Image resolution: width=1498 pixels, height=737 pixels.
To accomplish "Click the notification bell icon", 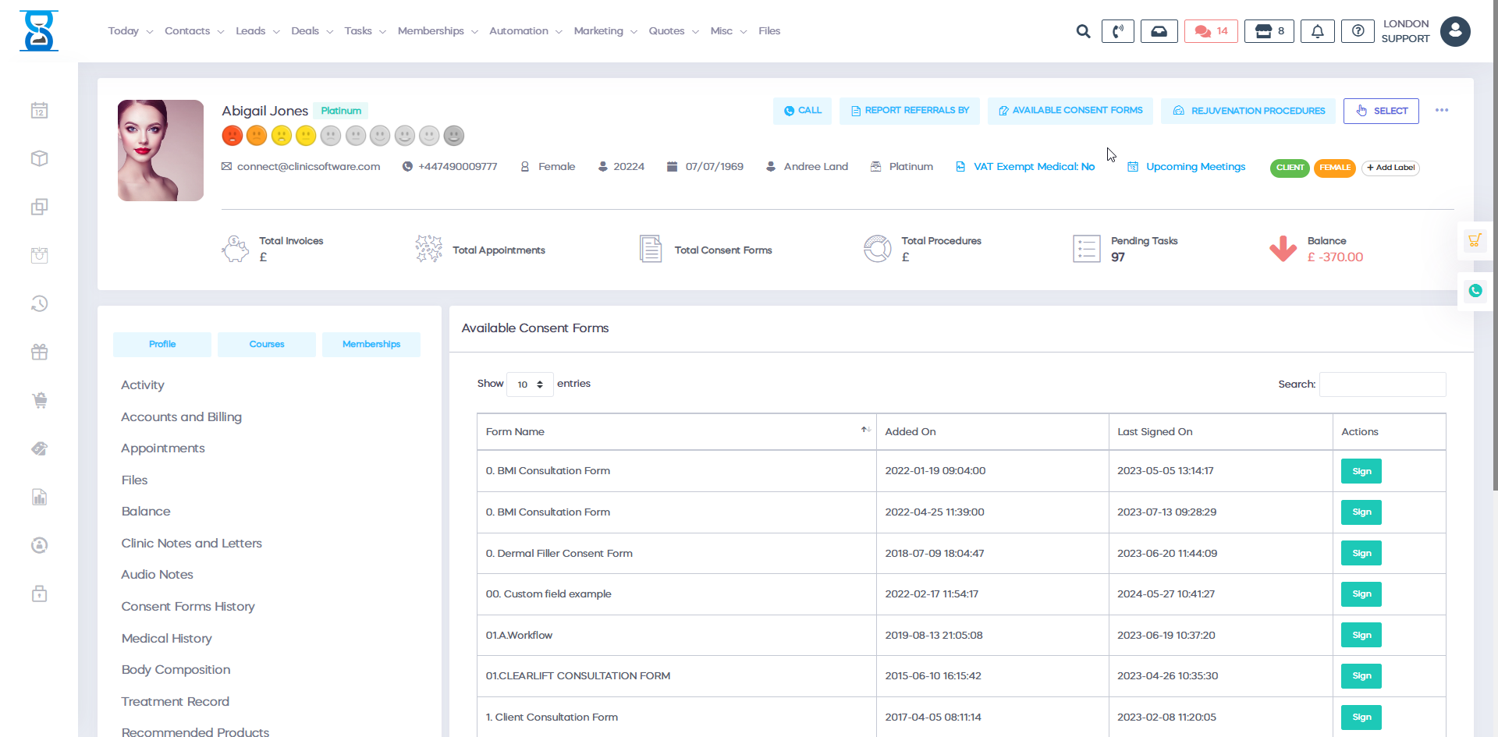I will click(x=1317, y=31).
